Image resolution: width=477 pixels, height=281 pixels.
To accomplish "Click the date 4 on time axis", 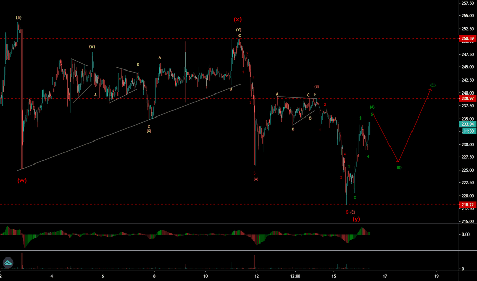I will point(52,276).
